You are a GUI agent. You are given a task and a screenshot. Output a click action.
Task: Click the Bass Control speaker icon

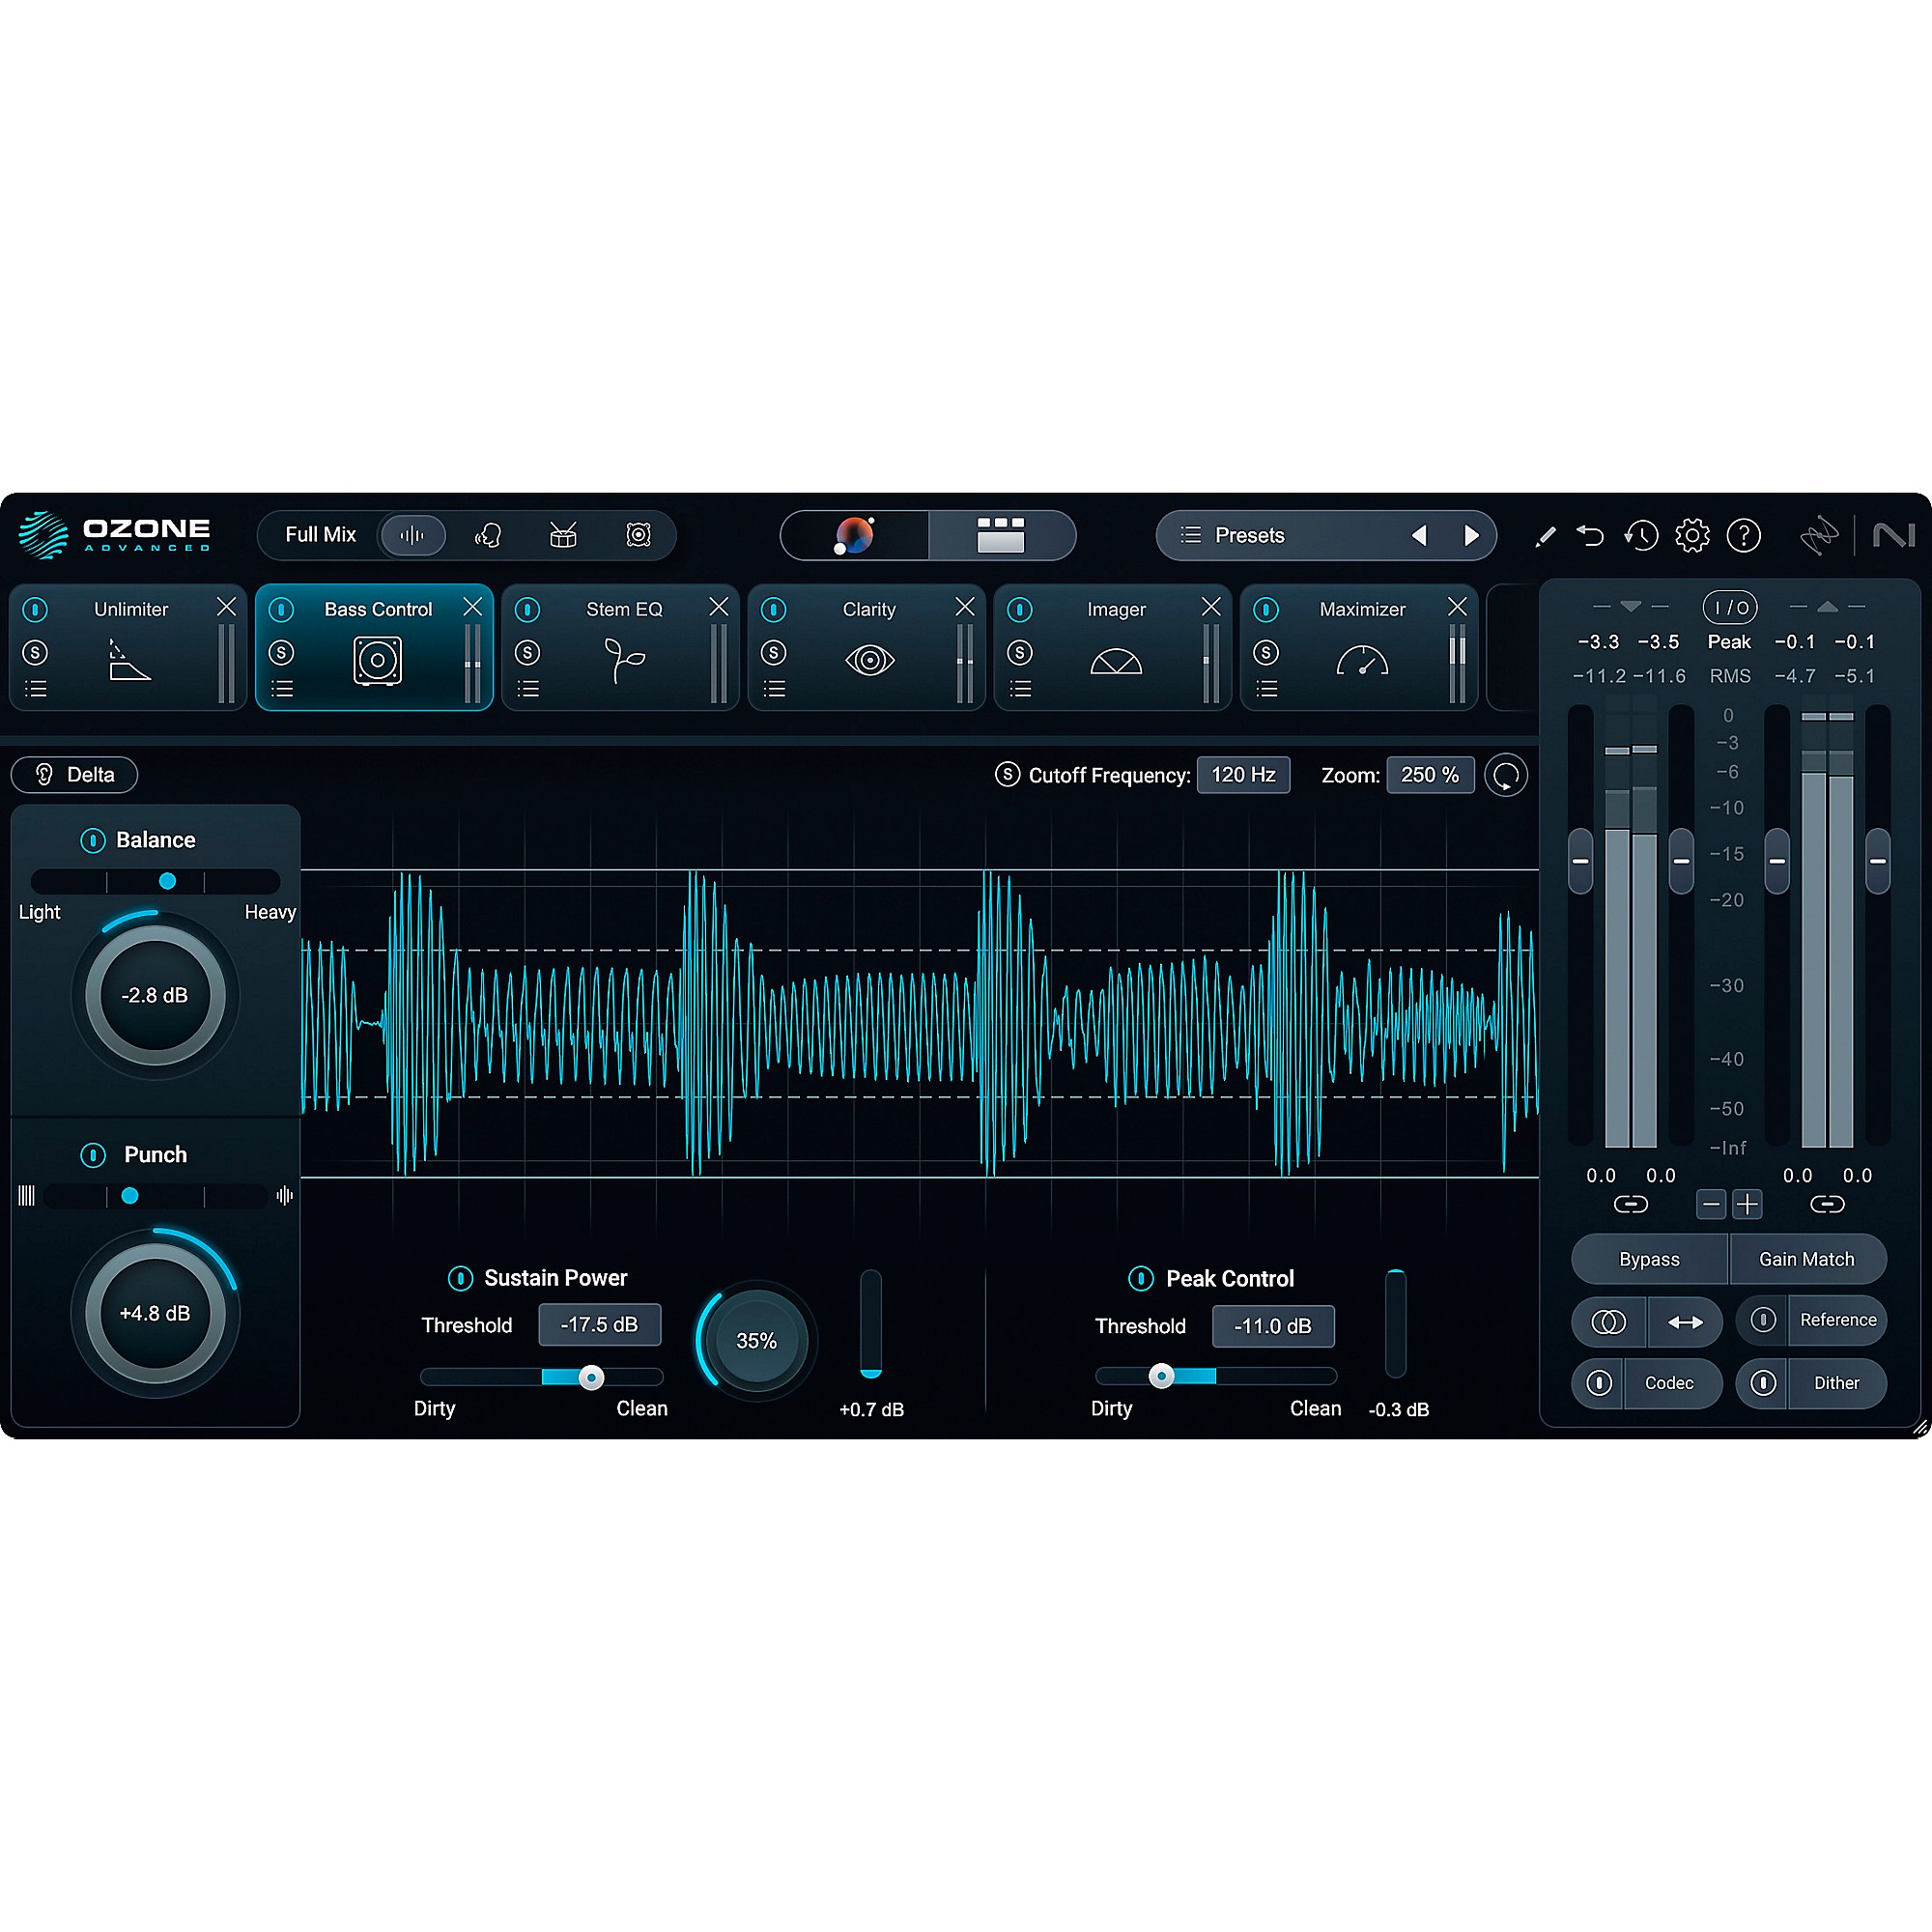tap(375, 660)
